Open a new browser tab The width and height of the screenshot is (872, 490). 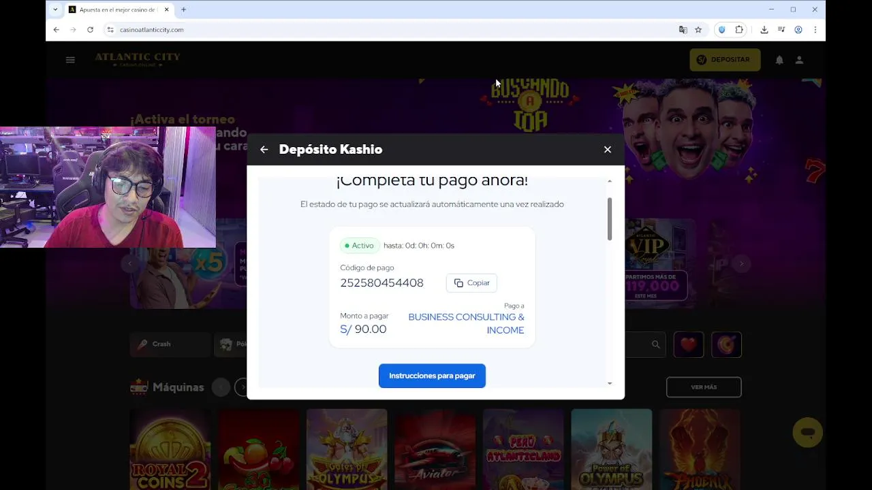pyautogui.click(x=183, y=10)
